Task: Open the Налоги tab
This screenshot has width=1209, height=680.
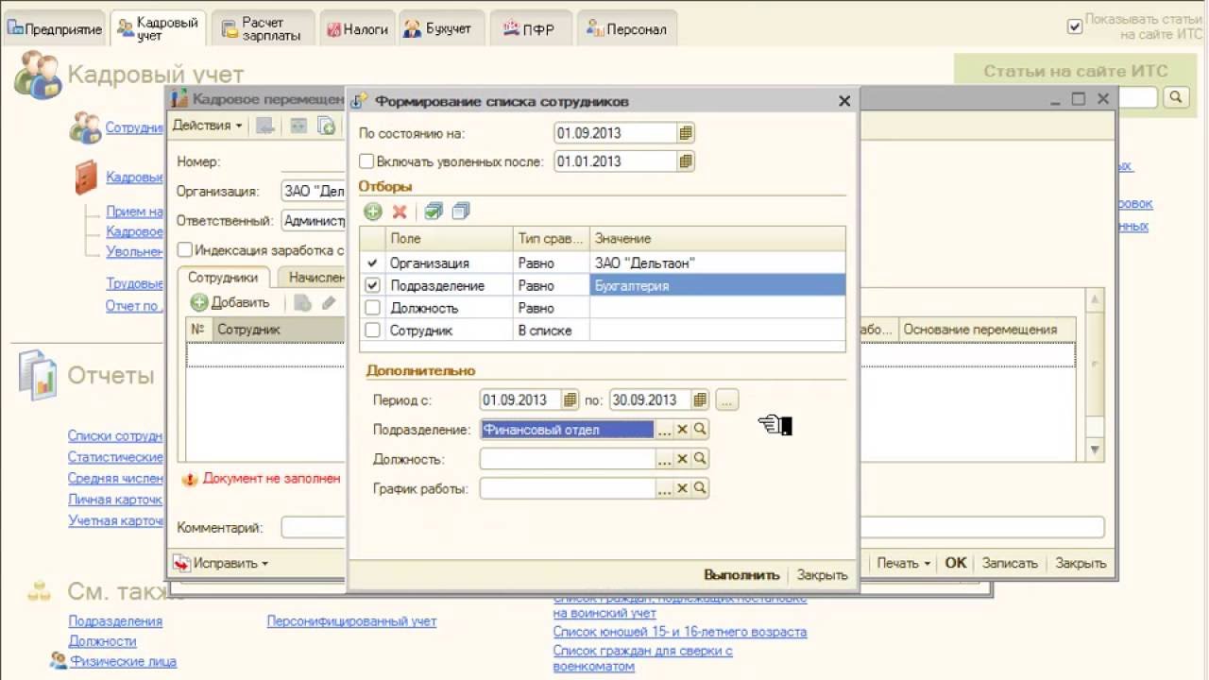Action: coord(357,28)
